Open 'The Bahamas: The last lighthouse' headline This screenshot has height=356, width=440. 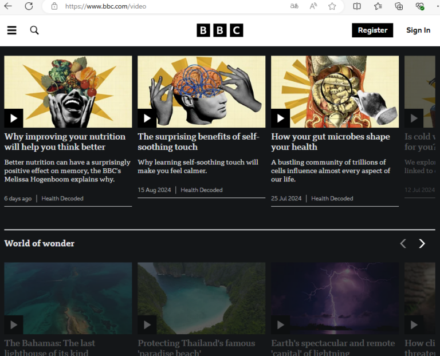(50, 348)
